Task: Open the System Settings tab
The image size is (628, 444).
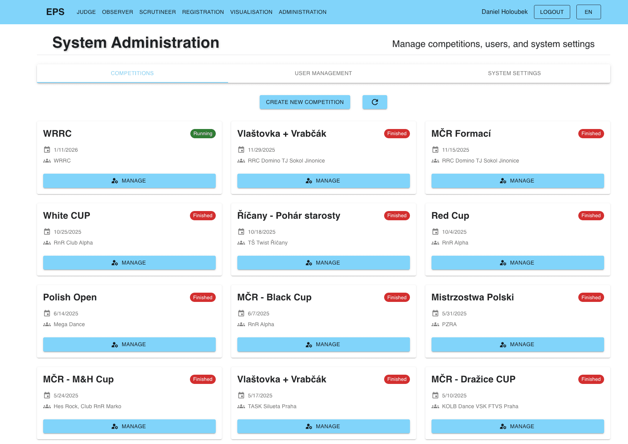Action: pyautogui.click(x=514, y=73)
